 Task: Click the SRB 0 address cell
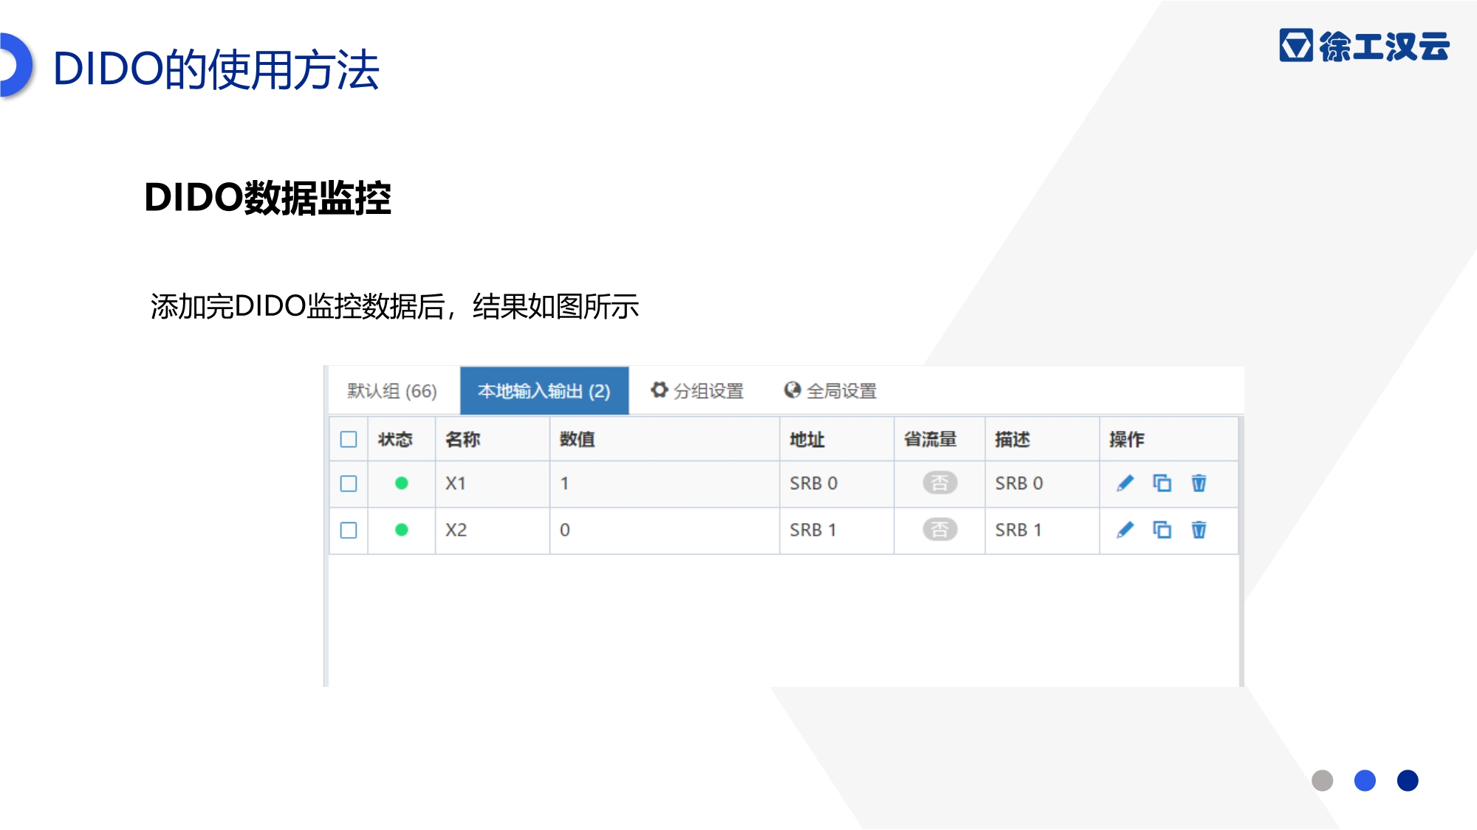click(x=837, y=484)
